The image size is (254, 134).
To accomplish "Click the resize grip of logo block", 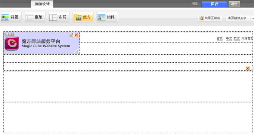I will (x=77, y=51).
